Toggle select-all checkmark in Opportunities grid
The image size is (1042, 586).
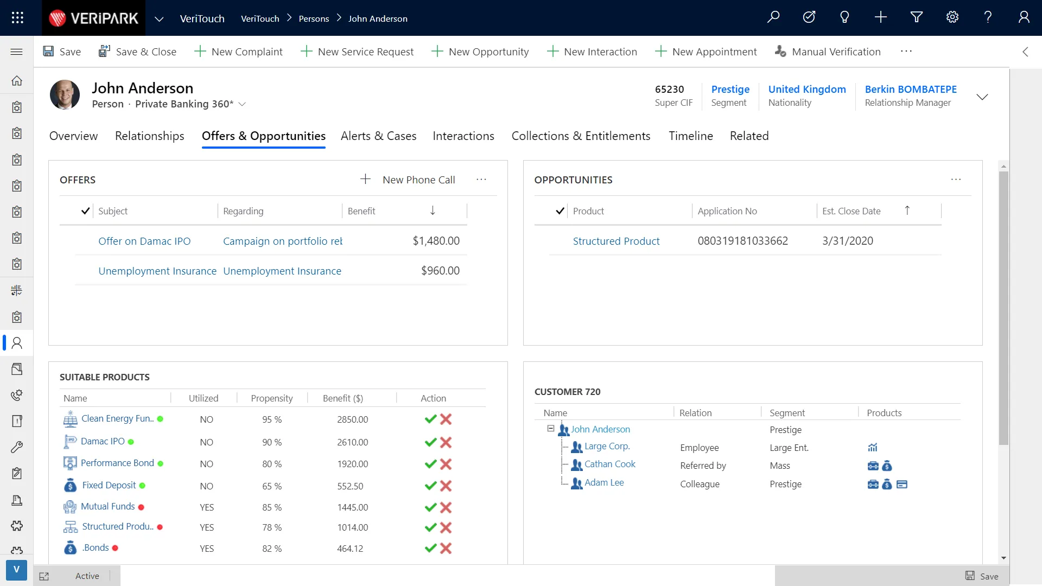coord(560,211)
